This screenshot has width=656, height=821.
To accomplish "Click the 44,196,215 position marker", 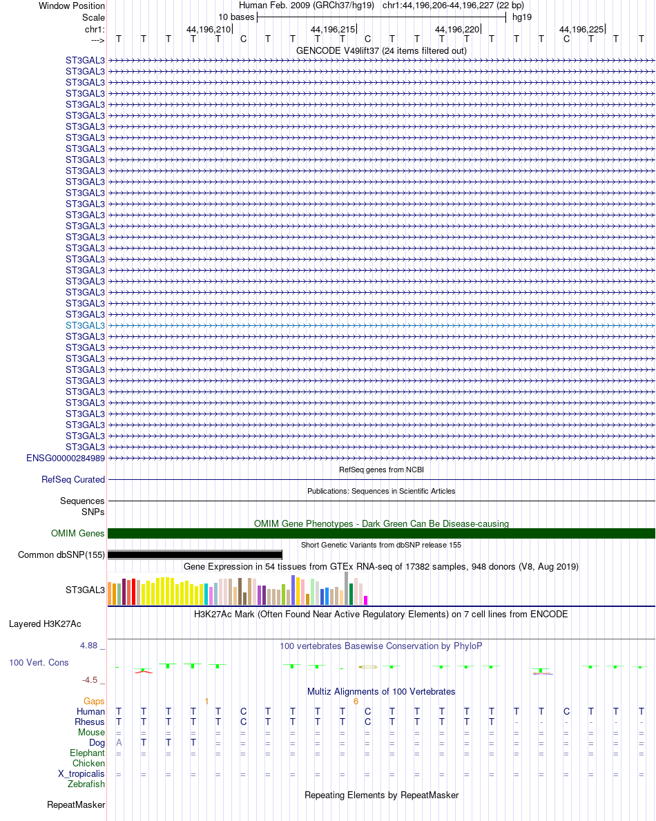I will [x=333, y=29].
